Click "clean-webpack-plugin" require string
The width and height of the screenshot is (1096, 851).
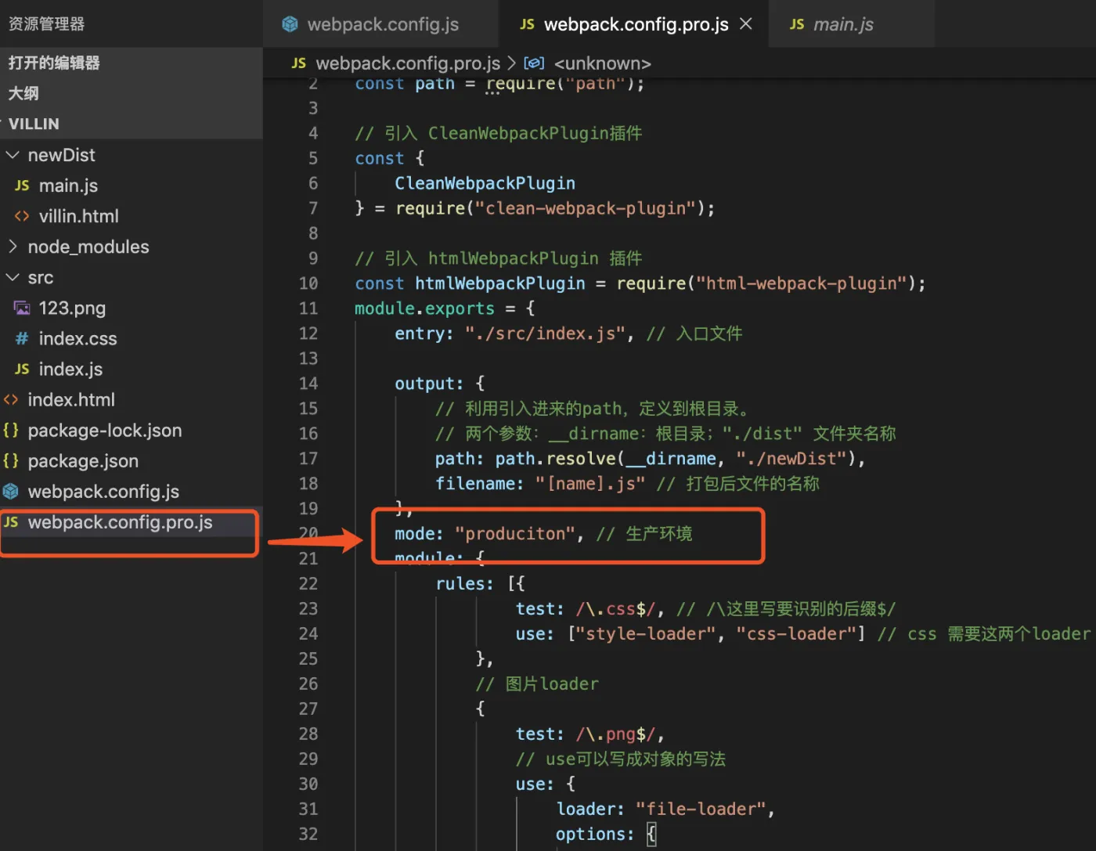(x=585, y=208)
